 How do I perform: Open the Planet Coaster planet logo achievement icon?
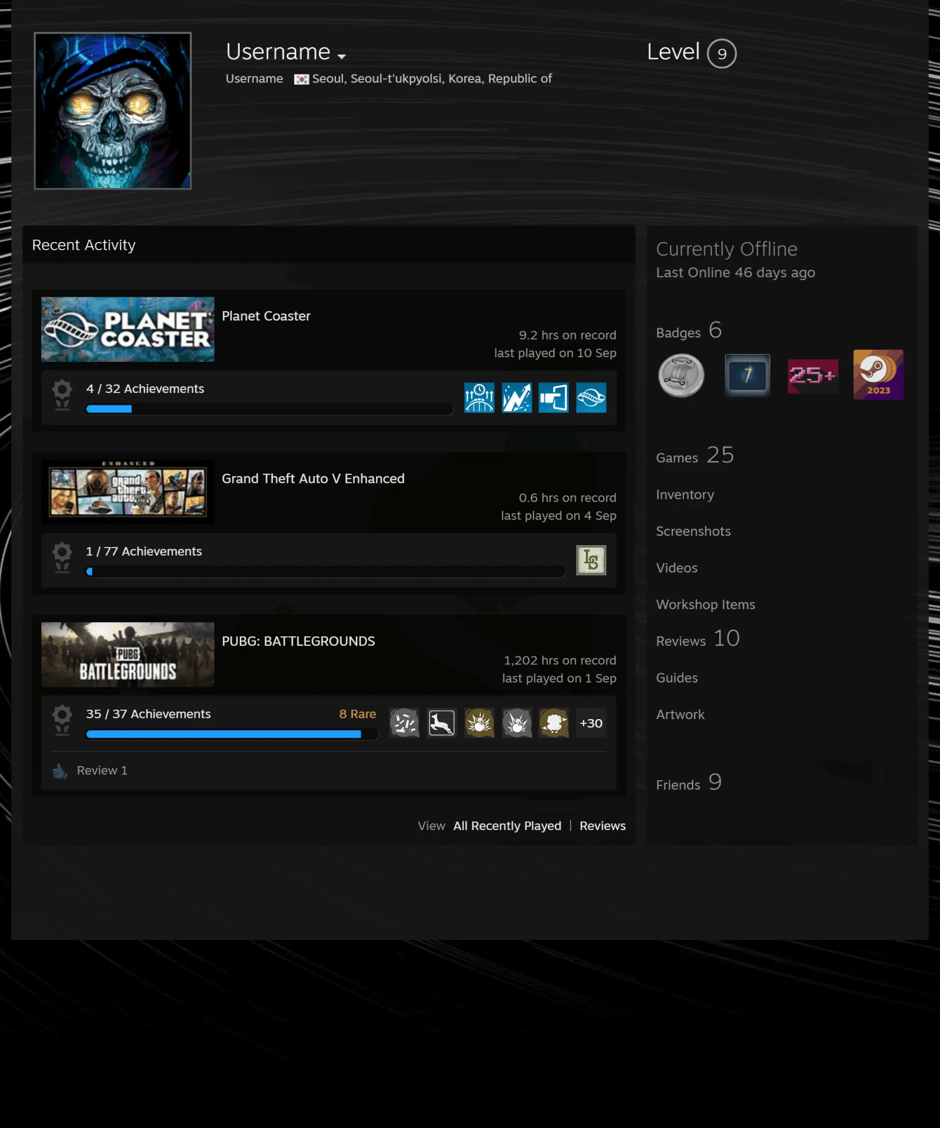coord(591,398)
